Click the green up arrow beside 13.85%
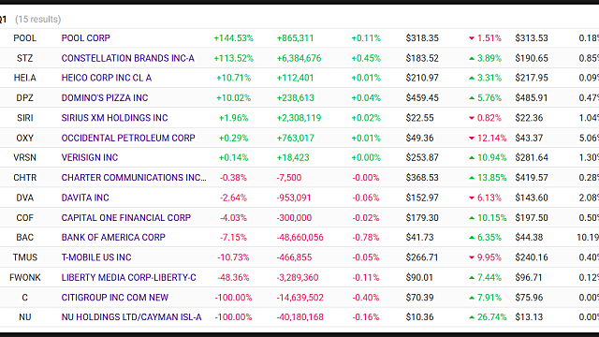This screenshot has height=337, width=599. (472, 178)
